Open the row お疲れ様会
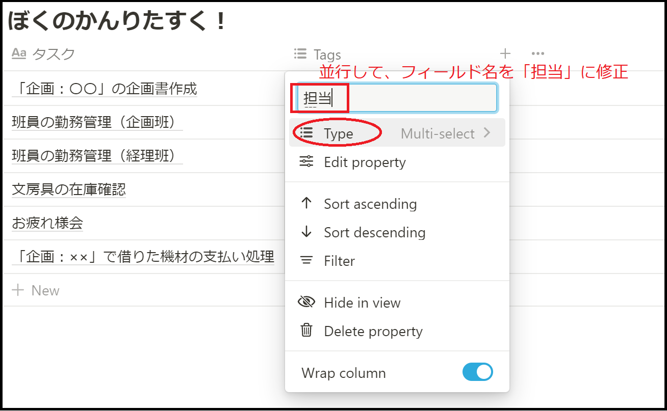This screenshot has width=667, height=411. 47,223
